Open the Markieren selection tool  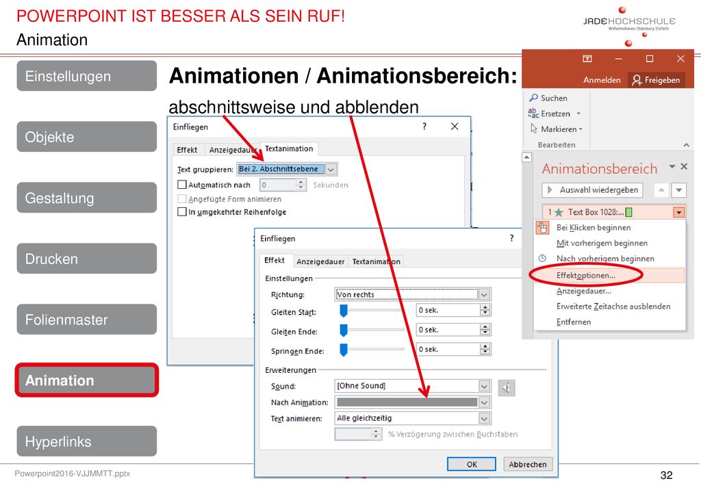557,129
